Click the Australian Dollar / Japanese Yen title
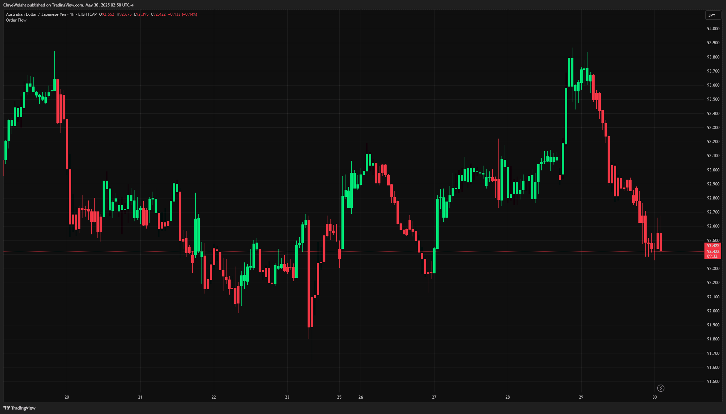 tap(36, 14)
